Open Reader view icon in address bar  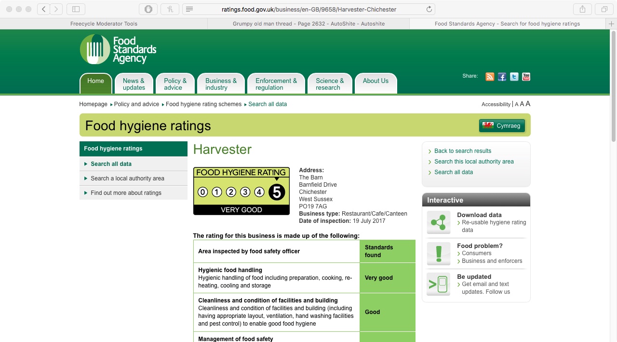pyautogui.click(x=189, y=9)
